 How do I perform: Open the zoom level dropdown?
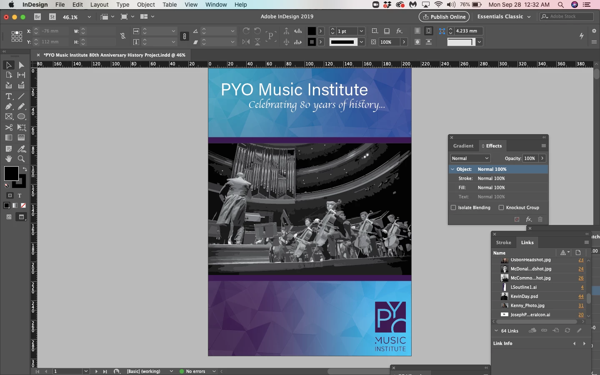click(x=89, y=17)
